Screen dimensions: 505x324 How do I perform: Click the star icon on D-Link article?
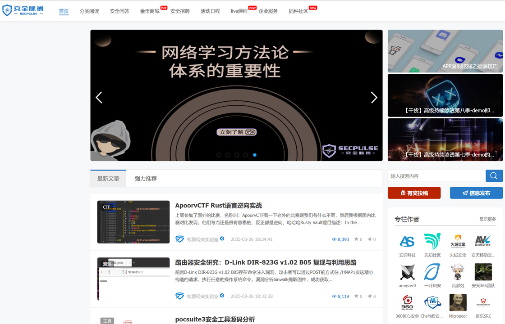(x=356, y=296)
